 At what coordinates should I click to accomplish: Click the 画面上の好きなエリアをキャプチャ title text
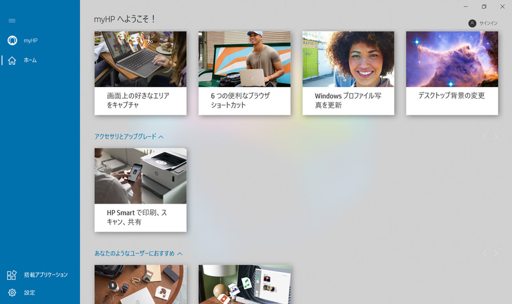pos(138,100)
